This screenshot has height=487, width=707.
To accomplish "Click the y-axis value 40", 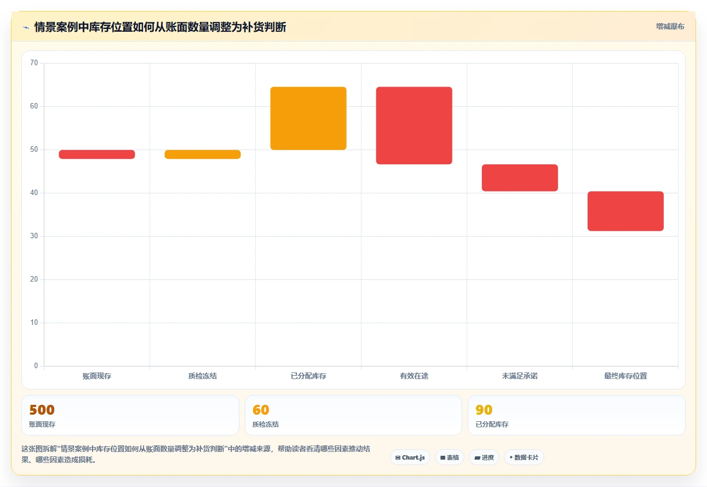I will pos(34,193).
